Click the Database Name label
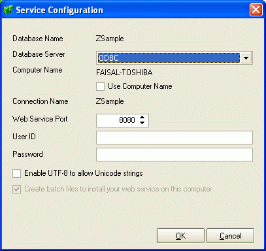This screenshot has height=251, width=266. tap(38, 39)
